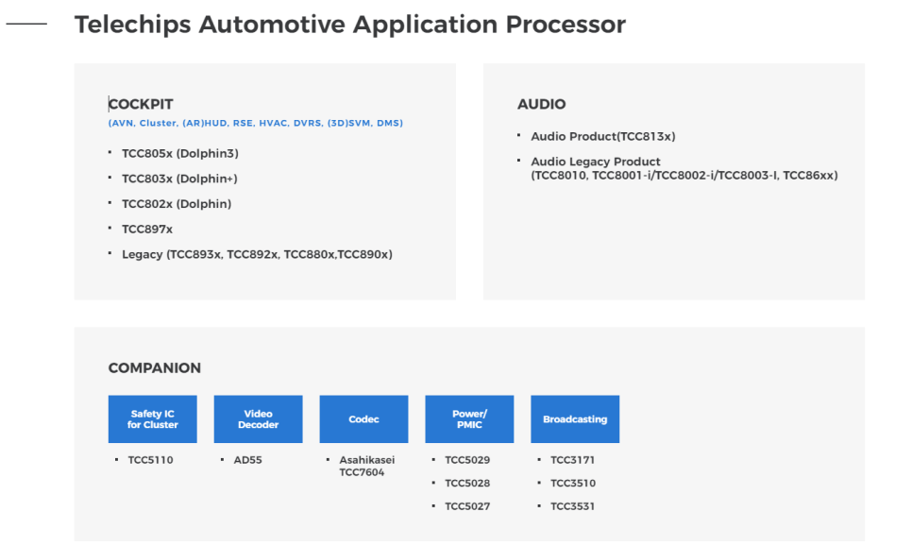Click AD55 under Video Decoder
The width and height of the screenshot is (912, 546).
(247, 460)
